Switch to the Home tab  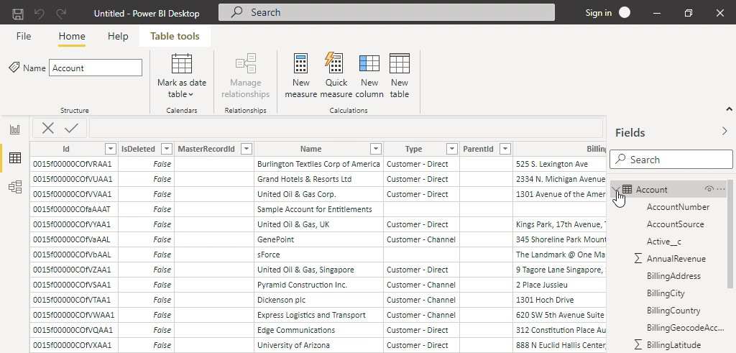(x=72, y=36)
